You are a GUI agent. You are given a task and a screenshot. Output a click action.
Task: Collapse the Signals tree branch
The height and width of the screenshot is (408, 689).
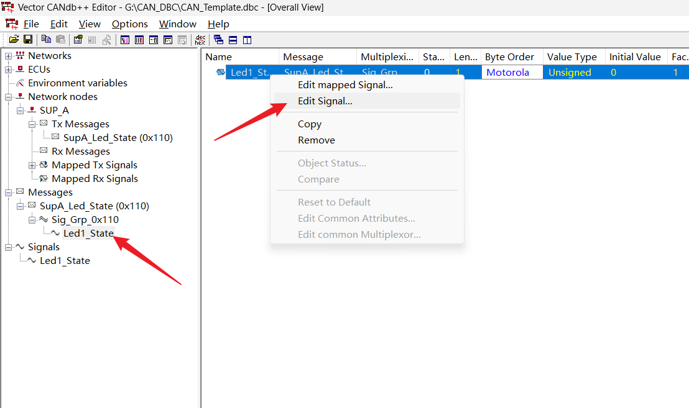8,247
